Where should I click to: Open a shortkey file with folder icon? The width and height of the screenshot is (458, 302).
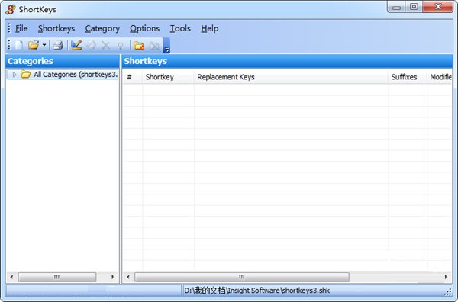[x=34, y=45]
